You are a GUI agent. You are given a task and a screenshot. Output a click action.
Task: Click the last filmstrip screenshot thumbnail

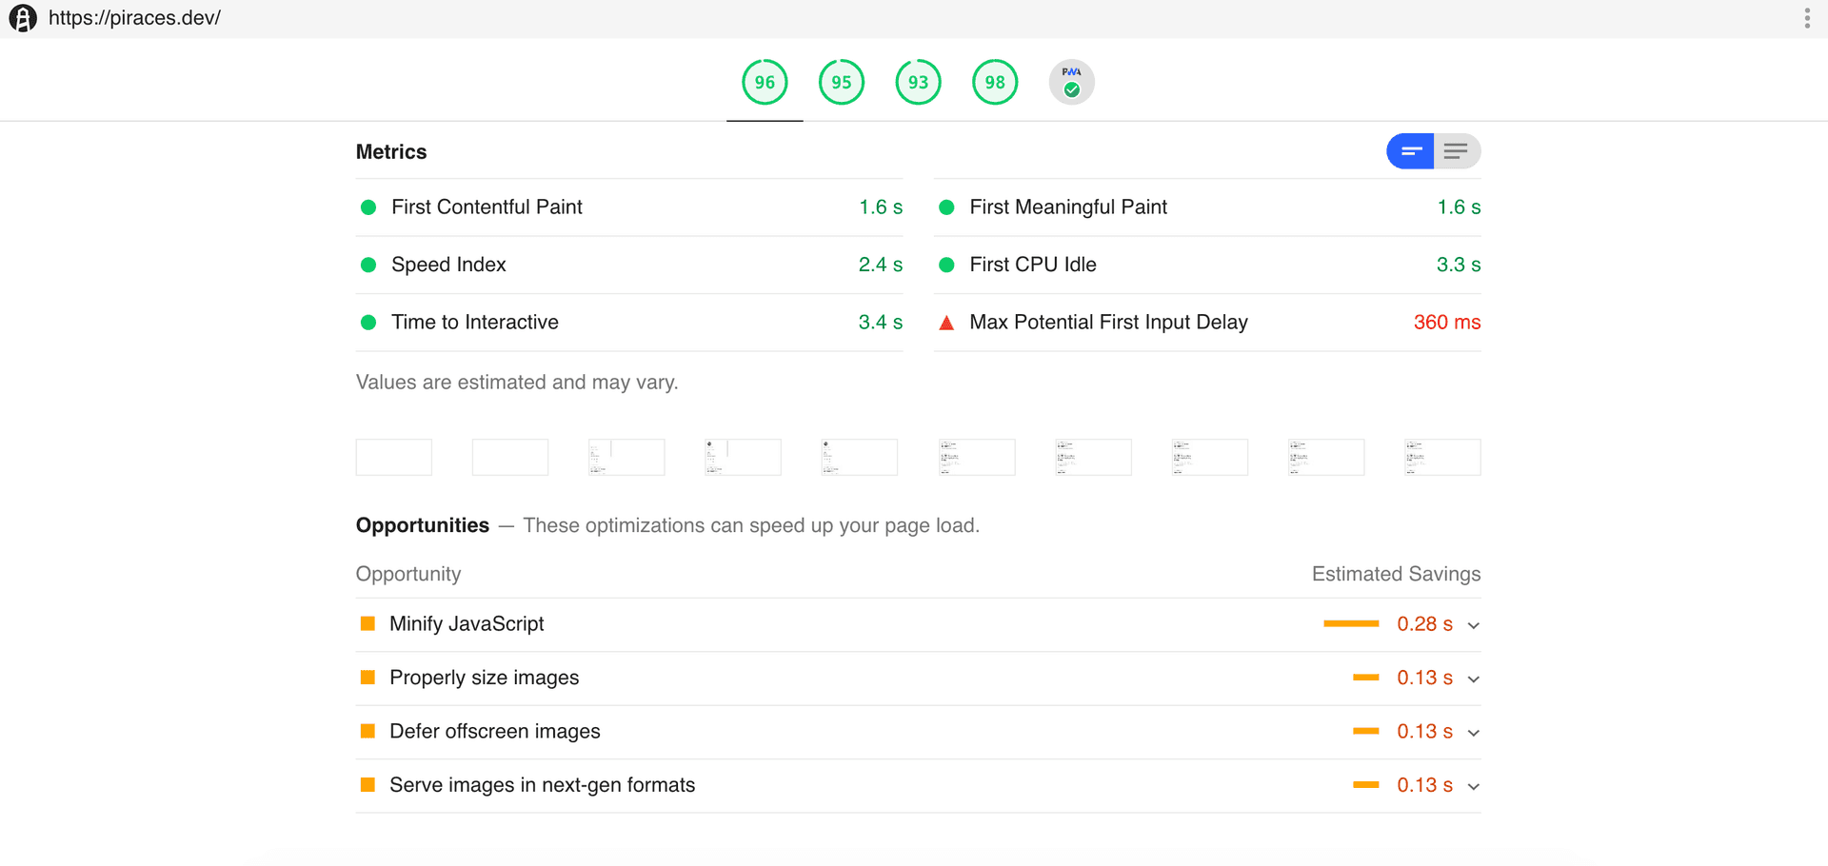coord(1441,457)
